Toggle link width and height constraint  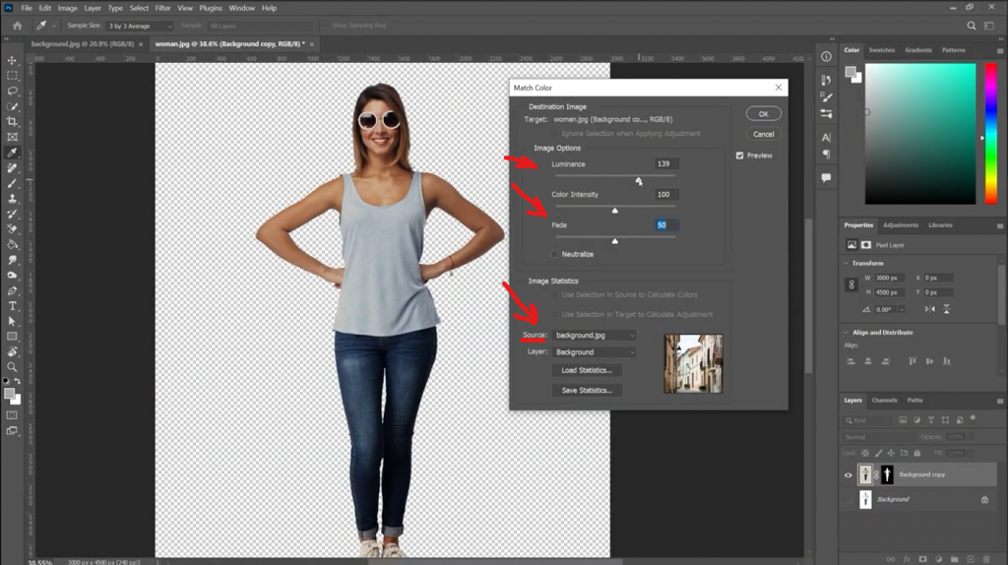tap(851, 284)
